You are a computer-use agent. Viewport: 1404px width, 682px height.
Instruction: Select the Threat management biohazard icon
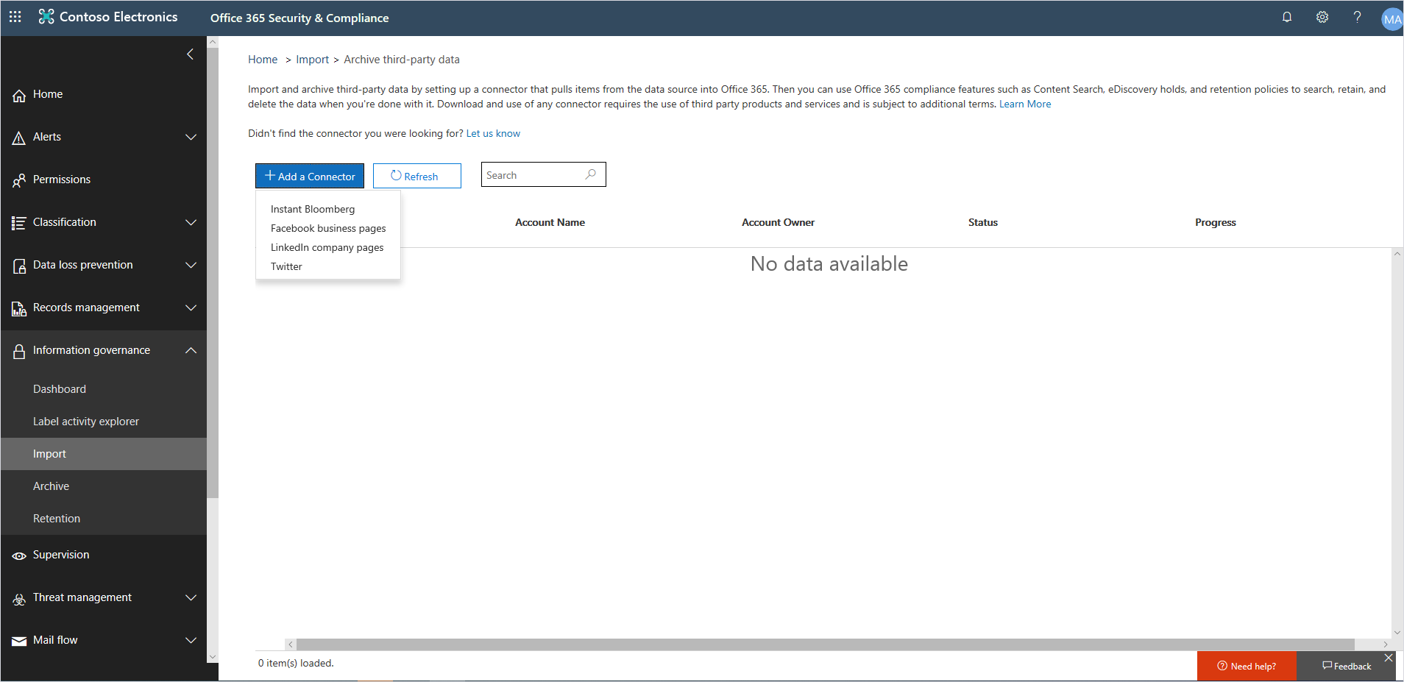pos(19,597)
